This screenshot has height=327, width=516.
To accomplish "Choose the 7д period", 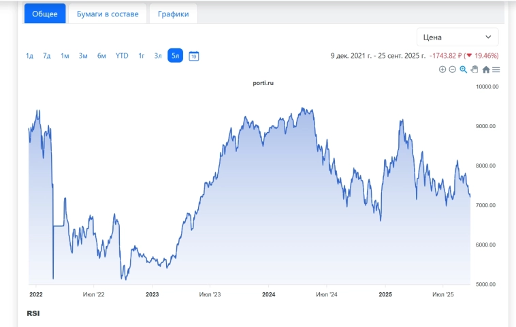I will coord(47,56).
